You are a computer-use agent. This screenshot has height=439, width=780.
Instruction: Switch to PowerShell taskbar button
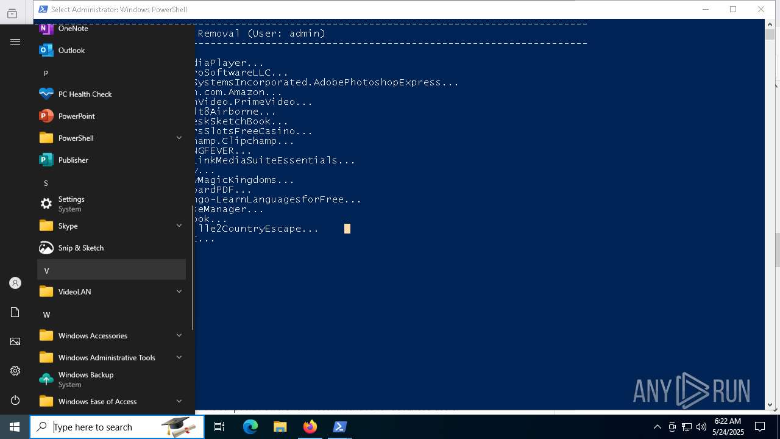pyautogui.click(x=340, y=427)
